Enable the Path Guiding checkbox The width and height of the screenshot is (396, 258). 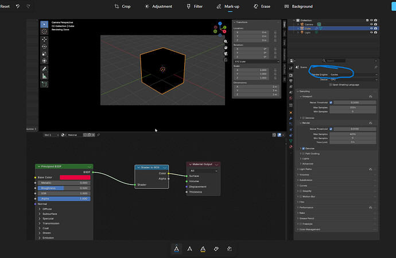pos(304,154)
